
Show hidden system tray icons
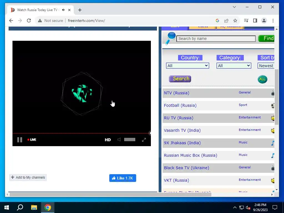(x=235, y=207)
